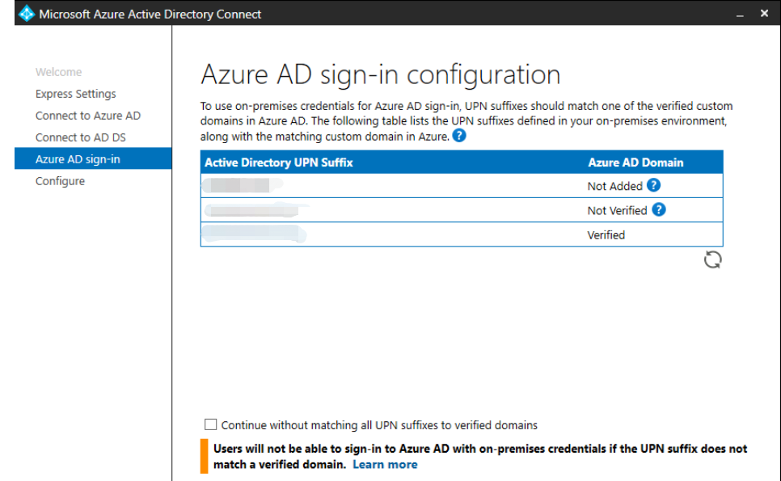Select the Azure AD sign-in step
781x481 pixels.
78,159
